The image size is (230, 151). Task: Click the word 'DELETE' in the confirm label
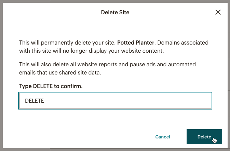43,86
